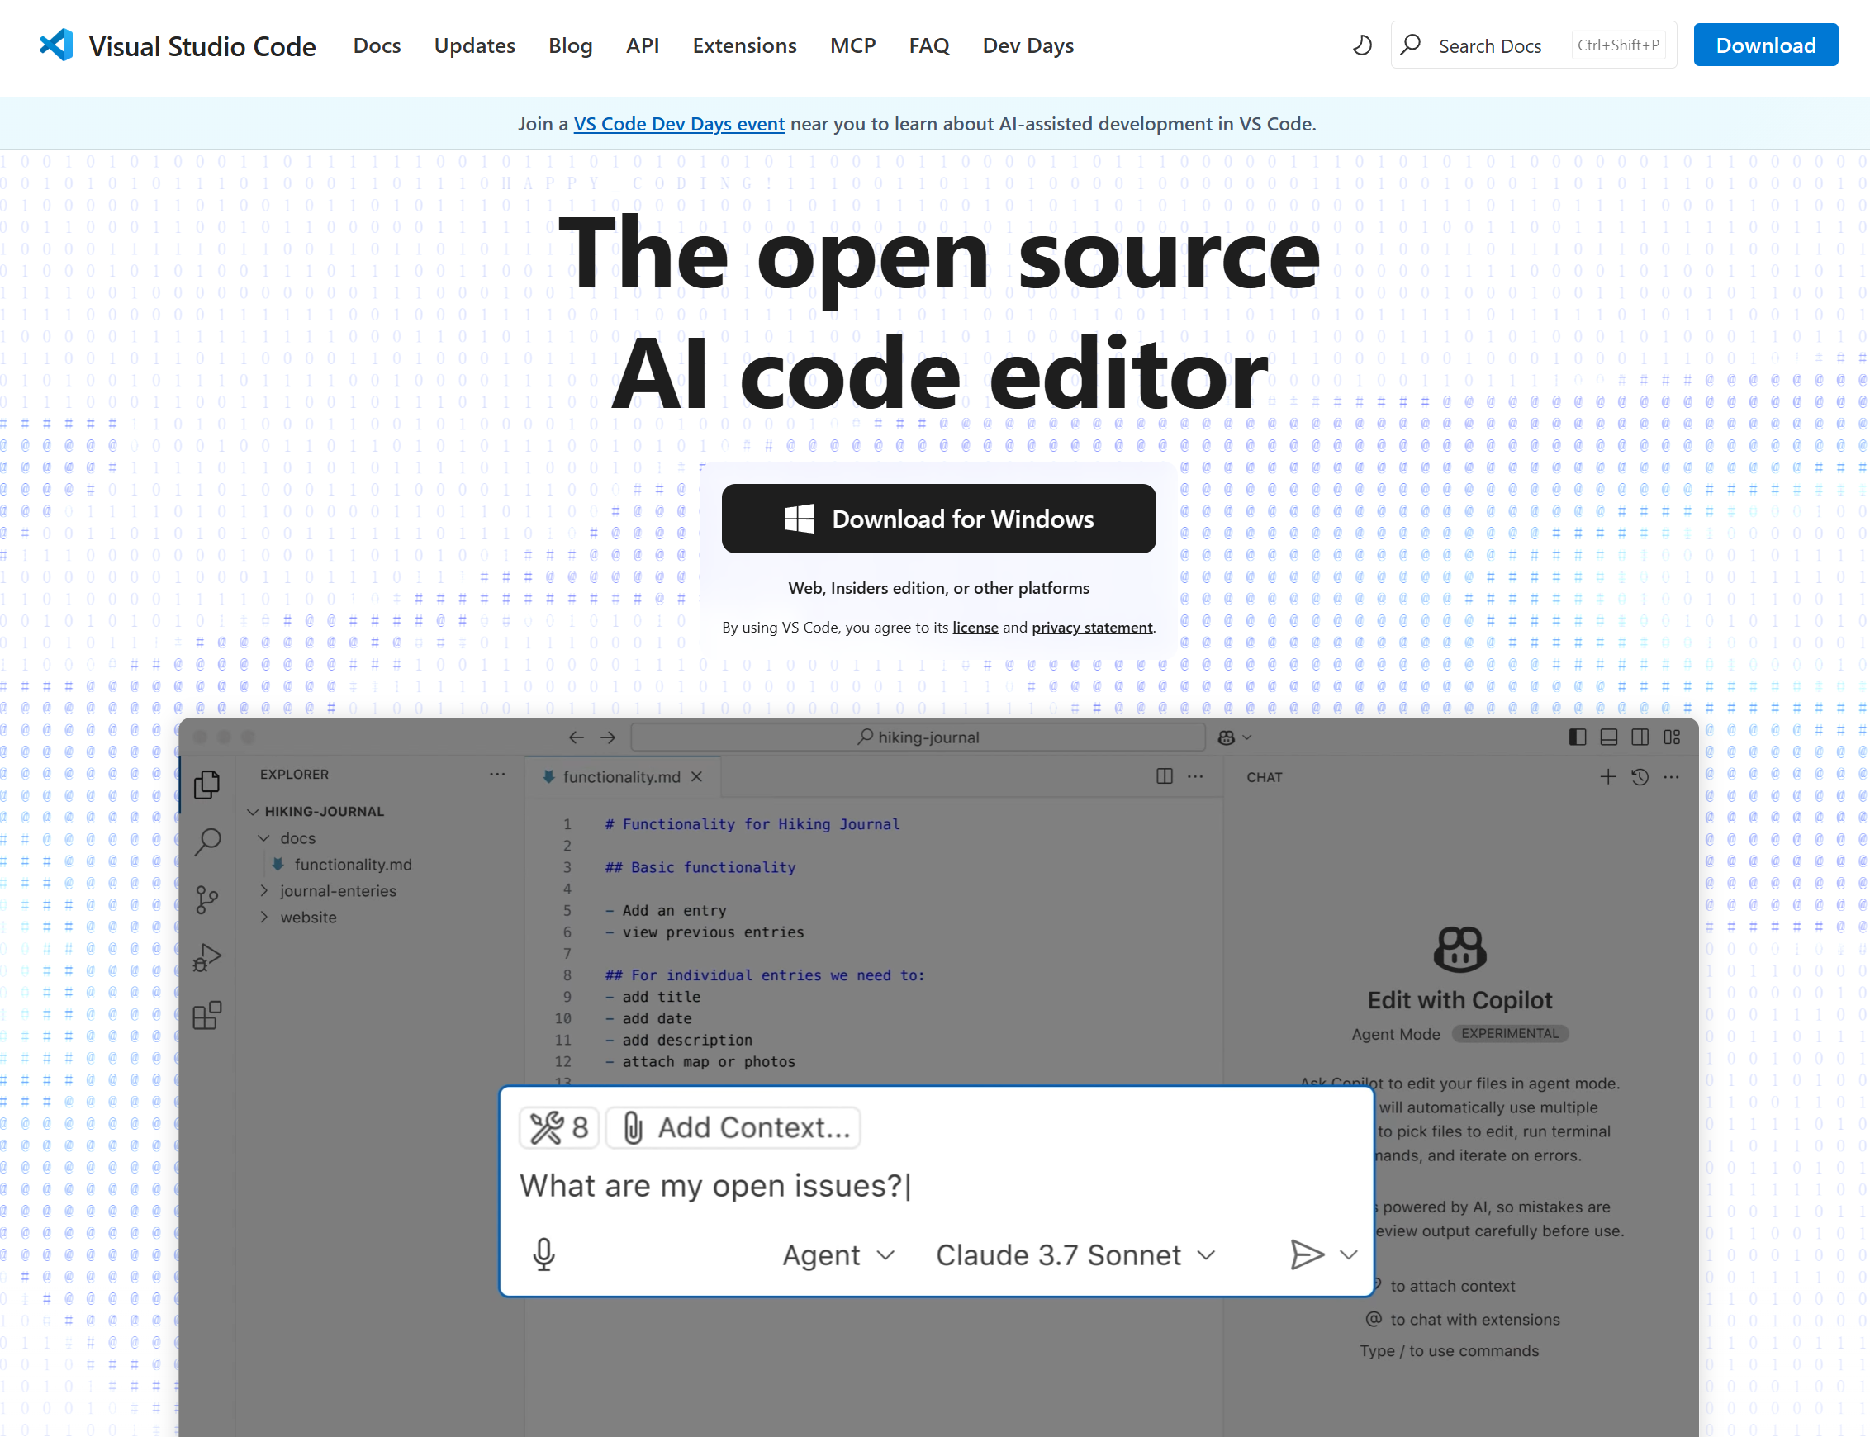
Task: Click the Add Context attachment button
Action: (x=734, y=1127)
